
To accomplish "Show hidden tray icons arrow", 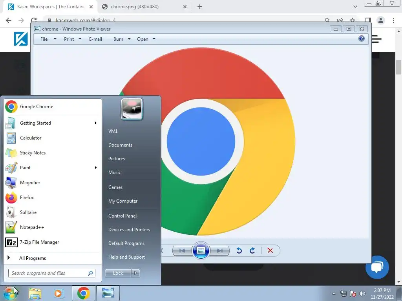I will [334, 294].
